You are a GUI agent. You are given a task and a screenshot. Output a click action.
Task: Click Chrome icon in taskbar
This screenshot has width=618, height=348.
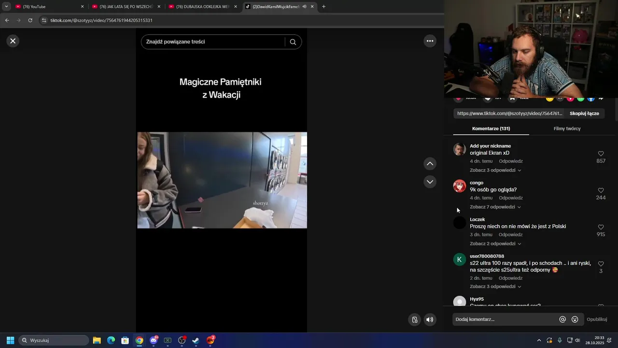(139, 340)
